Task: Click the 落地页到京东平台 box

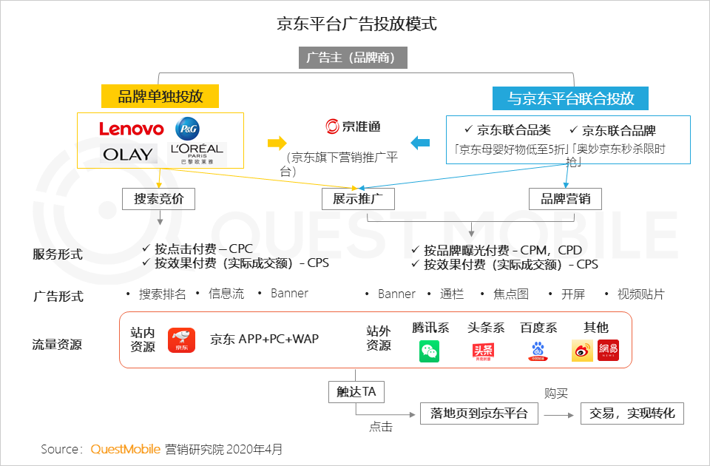Action: tap(479, 413)
